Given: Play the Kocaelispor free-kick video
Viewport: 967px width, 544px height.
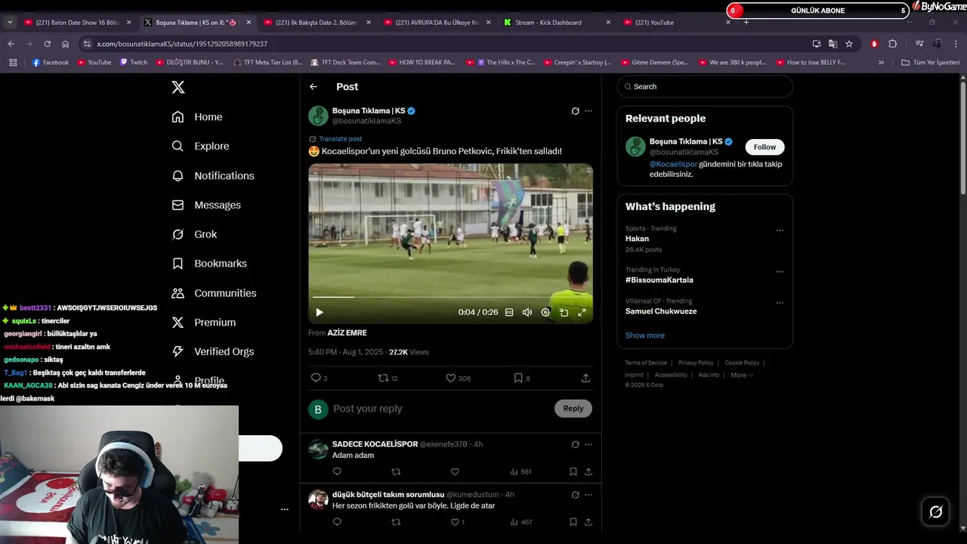Looking at the screenshot, I should click(320, 312).
